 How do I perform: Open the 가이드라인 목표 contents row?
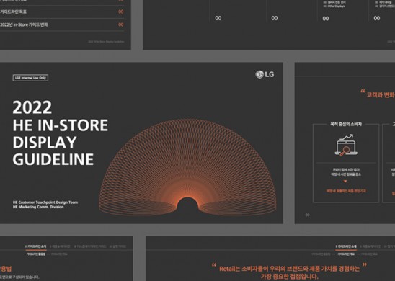(x=62, y=12)
